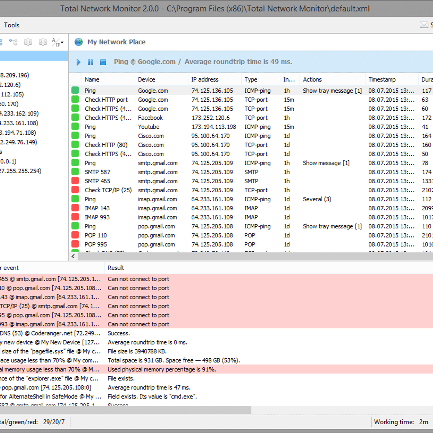Select device entry ending .233.162.109)
Viewport: 433px width, 433px height.
pyautogui.click(x=19, y=114)
